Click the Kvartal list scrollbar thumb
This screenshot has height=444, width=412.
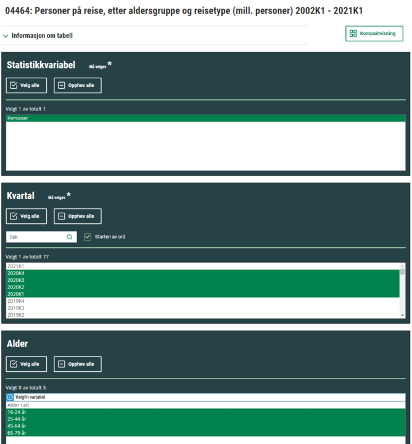click(402, 272)
